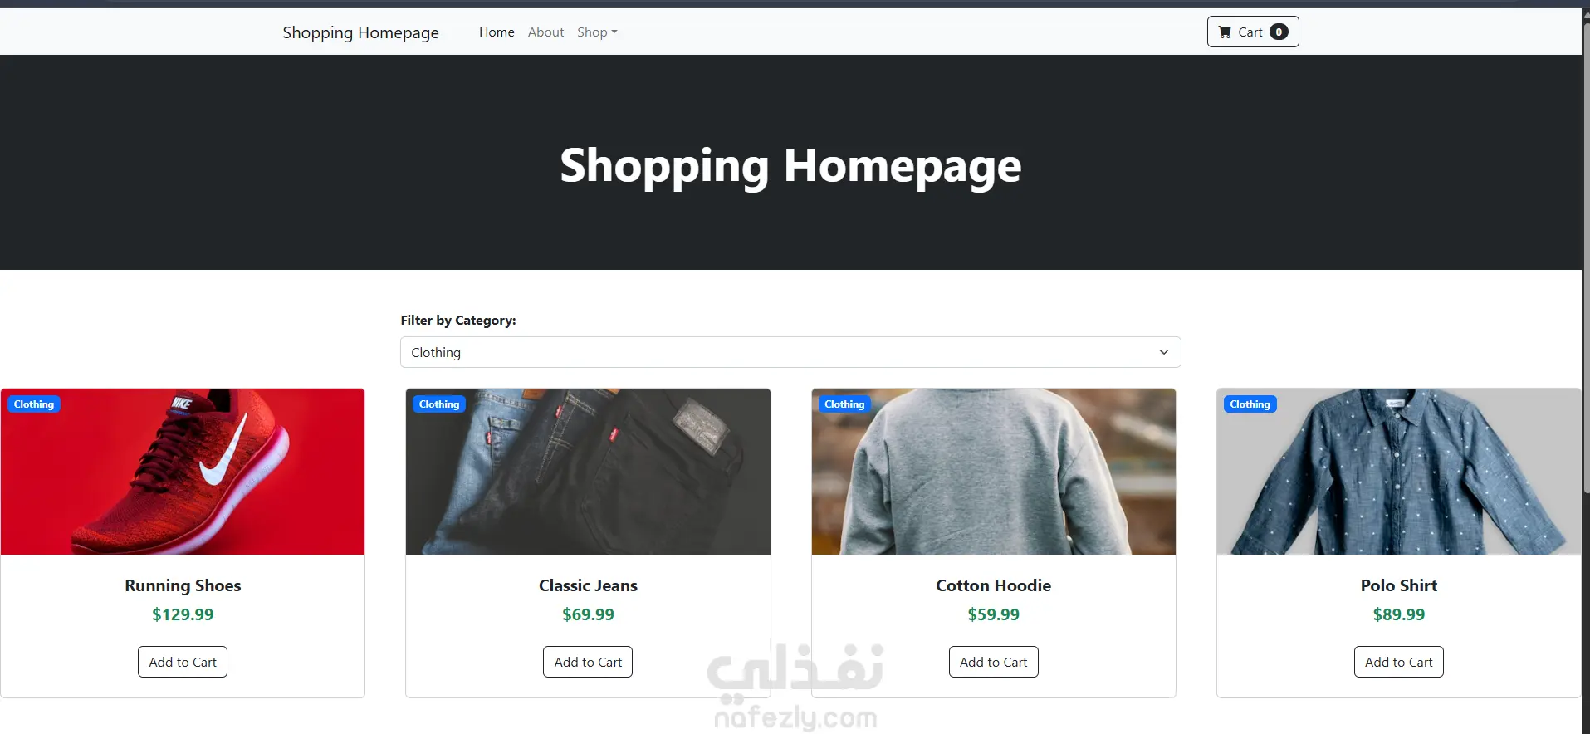Image resolution: width=1590 pixels, height=734 pixels.
Task: Expand the Shop dropdown menu
Action: (597, 32)
